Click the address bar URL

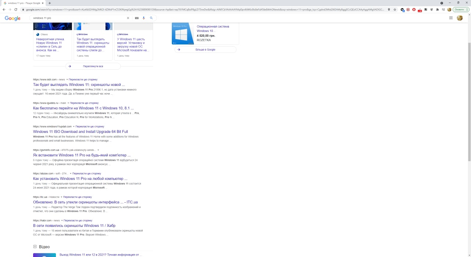[204, 9]
